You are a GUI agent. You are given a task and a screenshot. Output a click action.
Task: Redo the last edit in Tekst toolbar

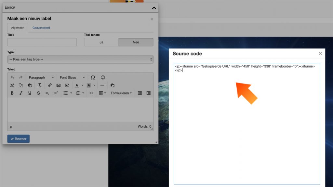21,77
